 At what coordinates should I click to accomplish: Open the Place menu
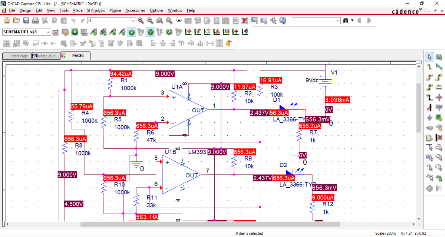[x=78, y=10]
